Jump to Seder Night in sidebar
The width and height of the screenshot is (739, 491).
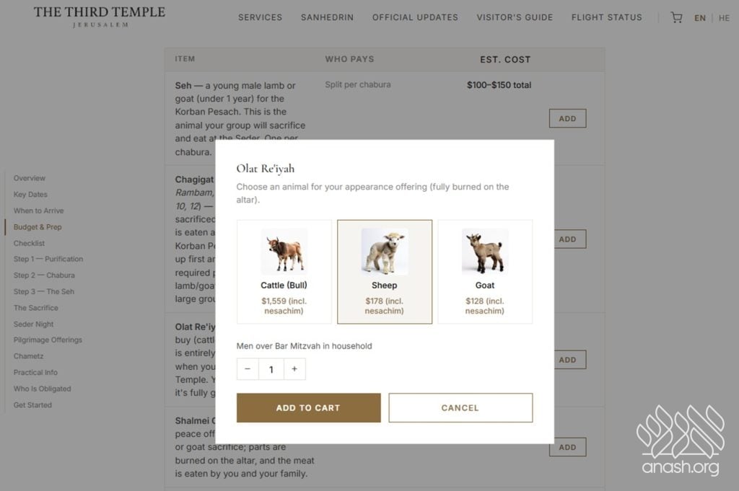tap(34, 324)
